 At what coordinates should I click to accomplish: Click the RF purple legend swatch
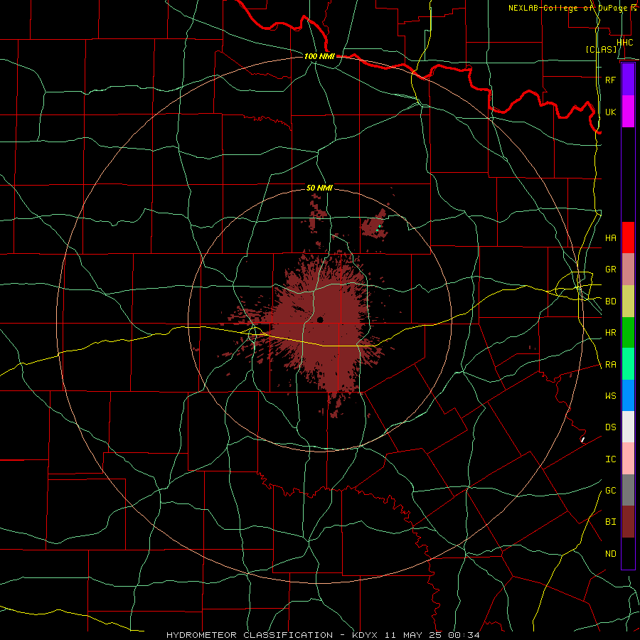point(628,80)
